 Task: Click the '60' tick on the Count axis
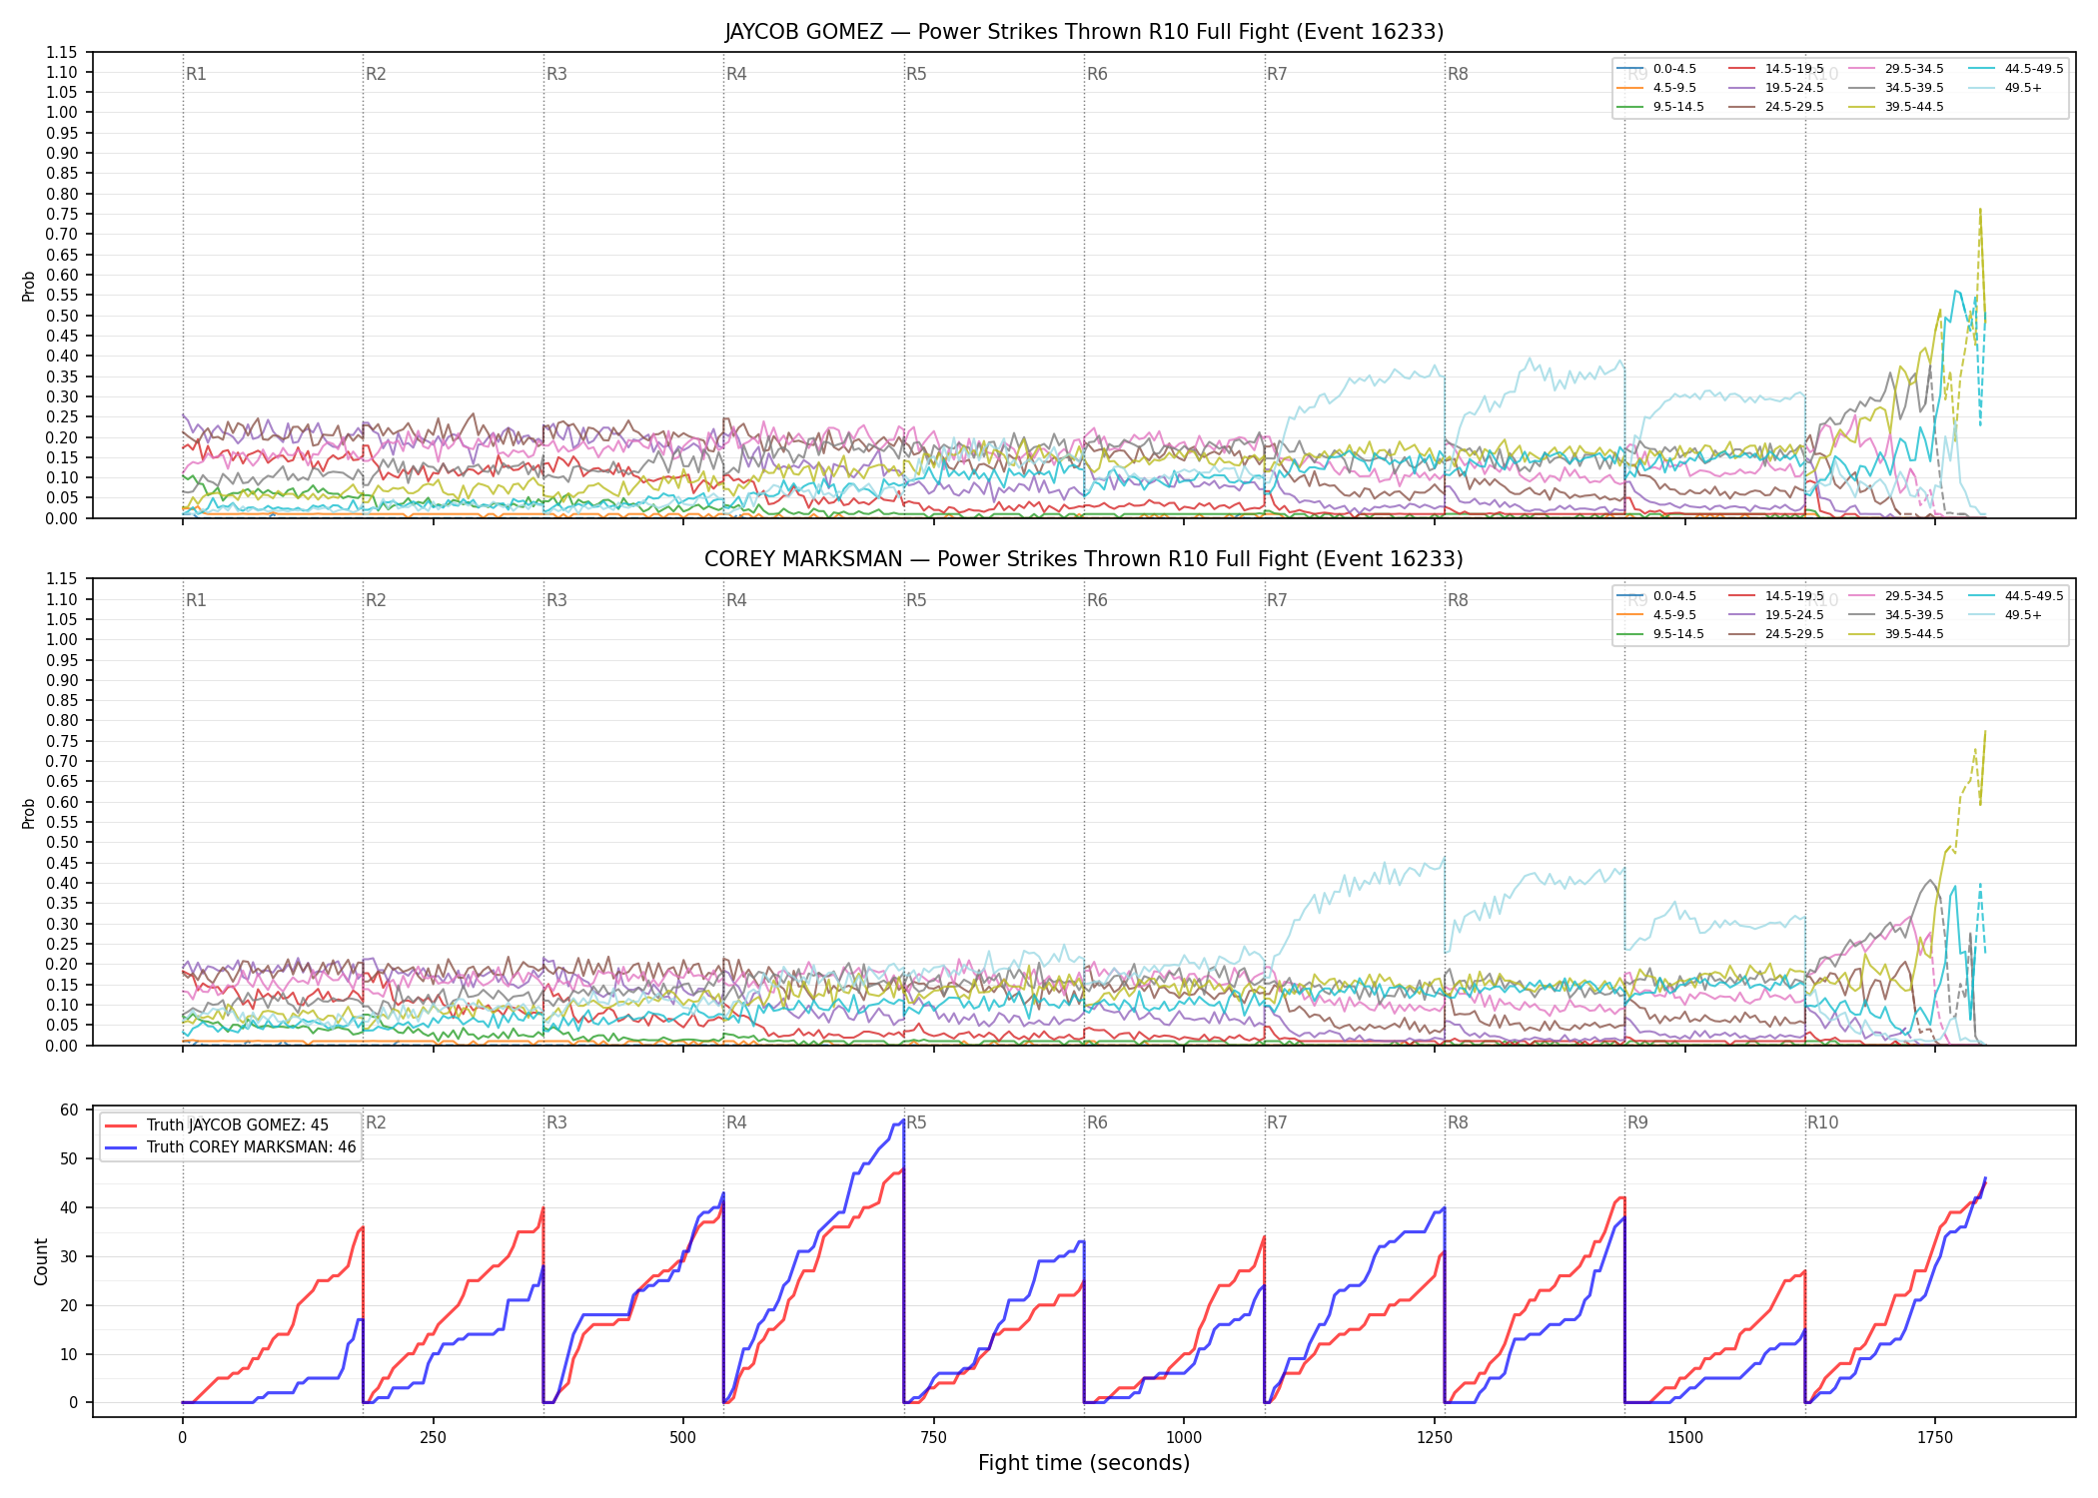70,1110
